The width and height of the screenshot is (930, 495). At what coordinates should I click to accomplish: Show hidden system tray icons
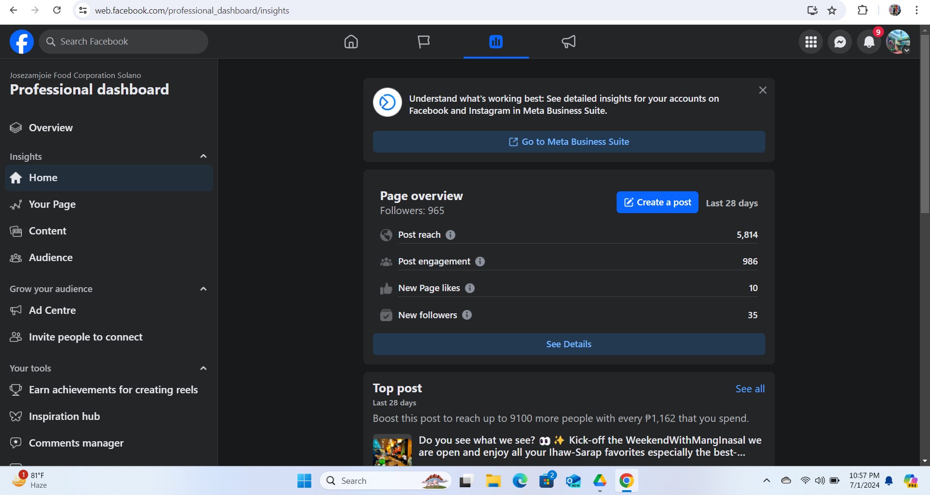point(766,481)
